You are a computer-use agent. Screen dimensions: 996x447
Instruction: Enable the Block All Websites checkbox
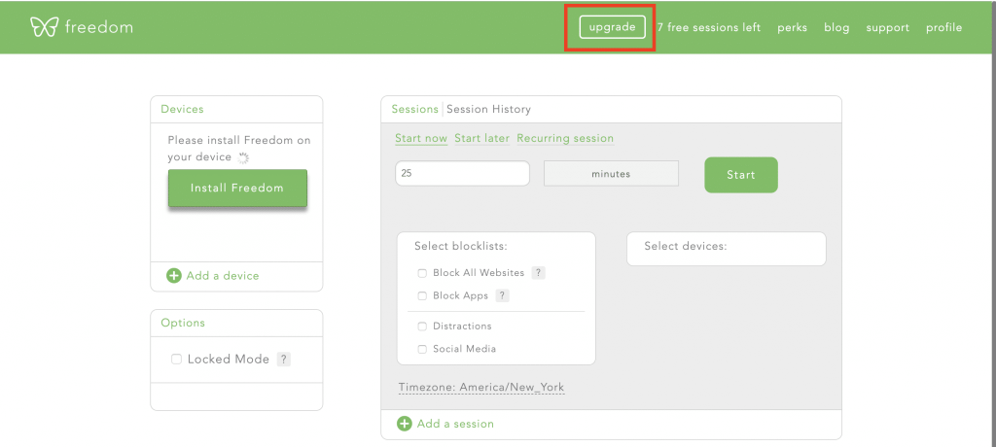pyautogui.click(x=422, y=273)
